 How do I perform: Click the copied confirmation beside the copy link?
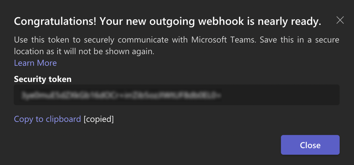(x=99, y=119)
